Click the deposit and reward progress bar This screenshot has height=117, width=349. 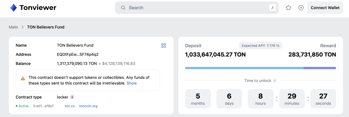coord(260,68)
